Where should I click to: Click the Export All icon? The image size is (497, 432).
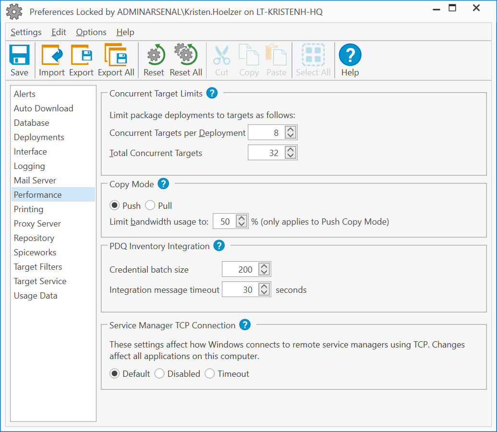[116, 56]
